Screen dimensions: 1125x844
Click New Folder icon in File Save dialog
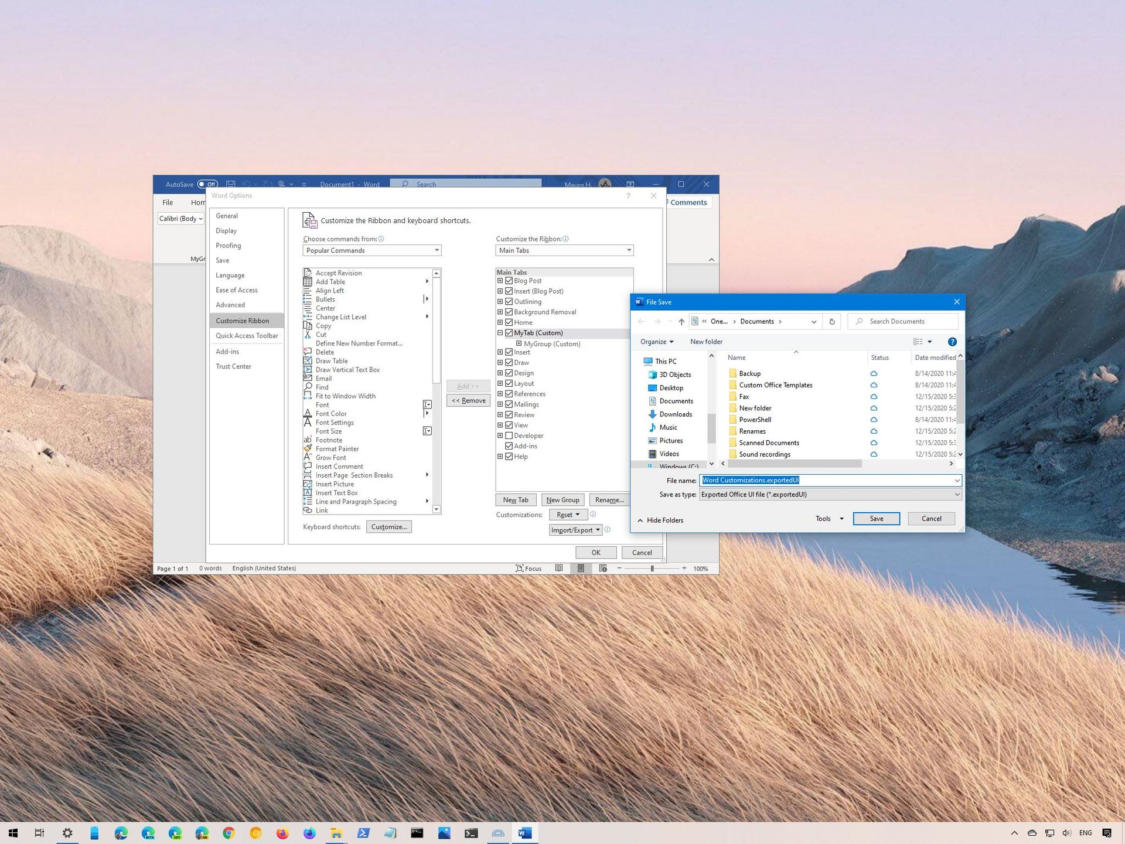tap(706, 341)
